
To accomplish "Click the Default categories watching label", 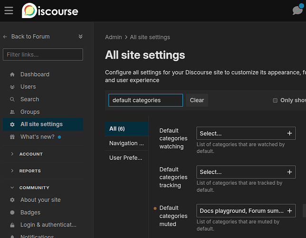I will (x=173, y=139).
